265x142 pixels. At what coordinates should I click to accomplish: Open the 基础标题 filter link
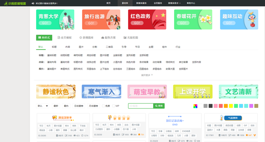[x=52, y=55]
